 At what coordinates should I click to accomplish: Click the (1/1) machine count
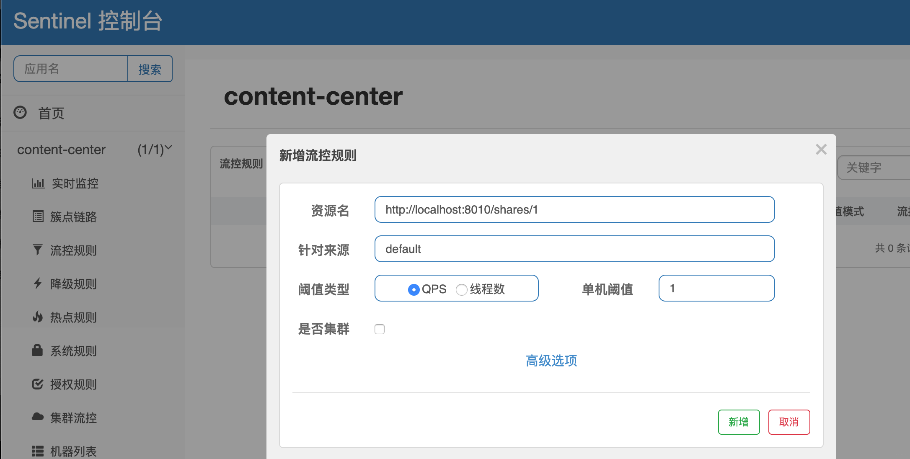tap(150, 150)
